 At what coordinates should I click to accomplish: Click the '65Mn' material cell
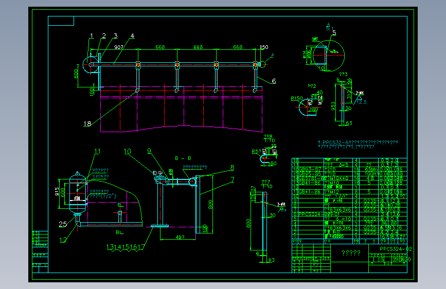pyautogui.click(x=371, y=169)
